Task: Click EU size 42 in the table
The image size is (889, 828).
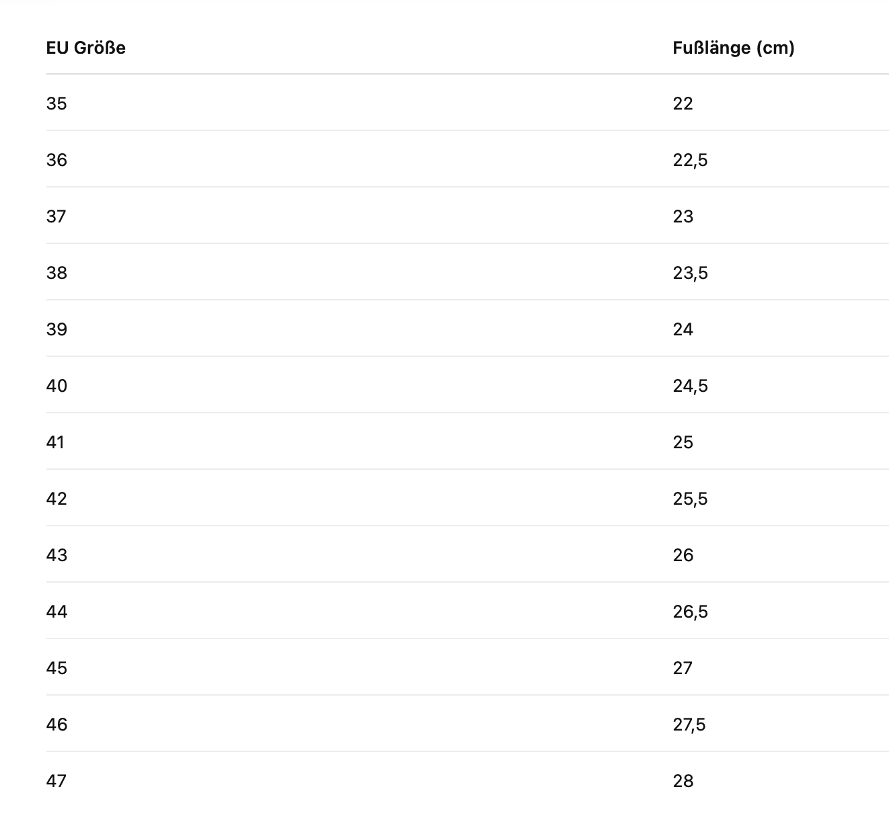Action: tap(56, 499)
